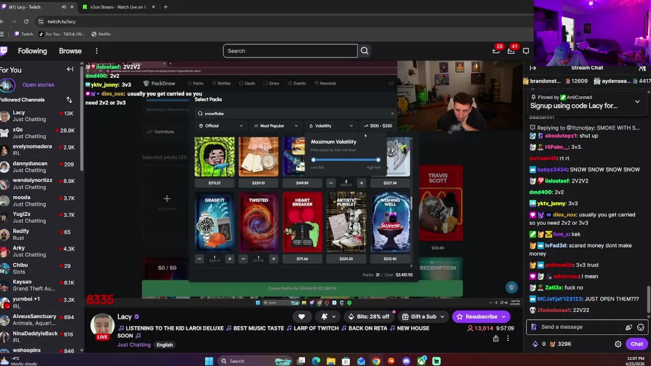651x366 pixels.
Task: Open the $100 - $250 price range filter
Action: click(x=378, y=126)
